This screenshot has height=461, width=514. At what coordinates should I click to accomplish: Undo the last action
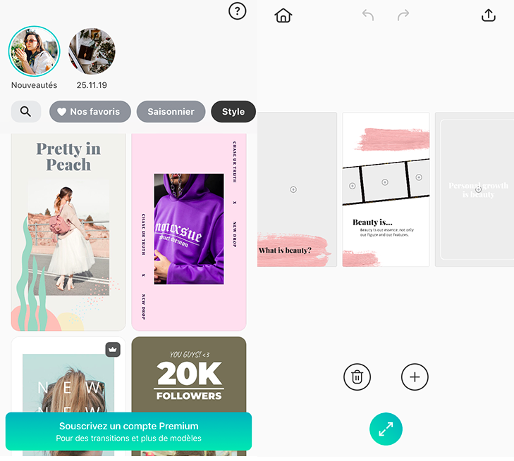click(368, 15)
